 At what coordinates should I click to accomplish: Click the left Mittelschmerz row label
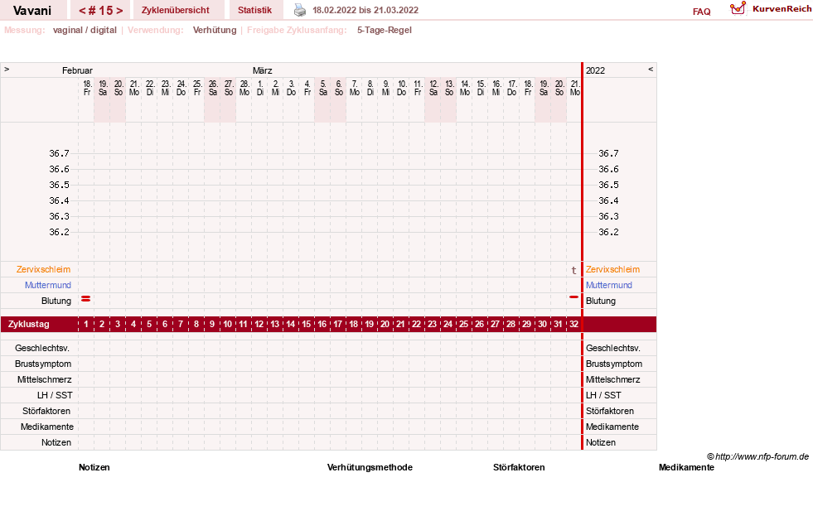[45, 379]
